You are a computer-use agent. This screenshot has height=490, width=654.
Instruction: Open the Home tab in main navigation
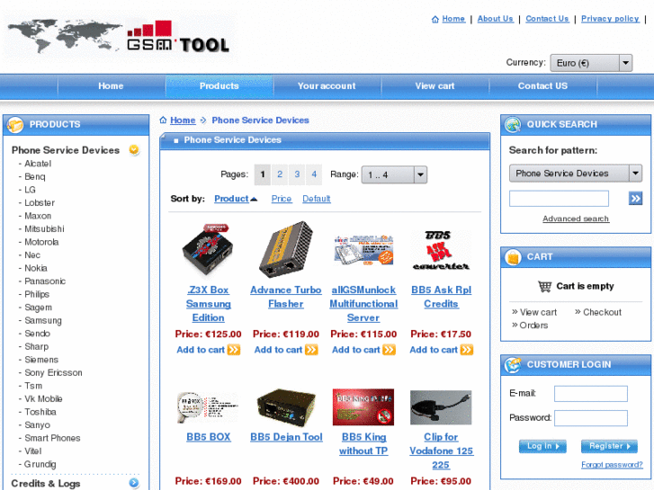111,86
